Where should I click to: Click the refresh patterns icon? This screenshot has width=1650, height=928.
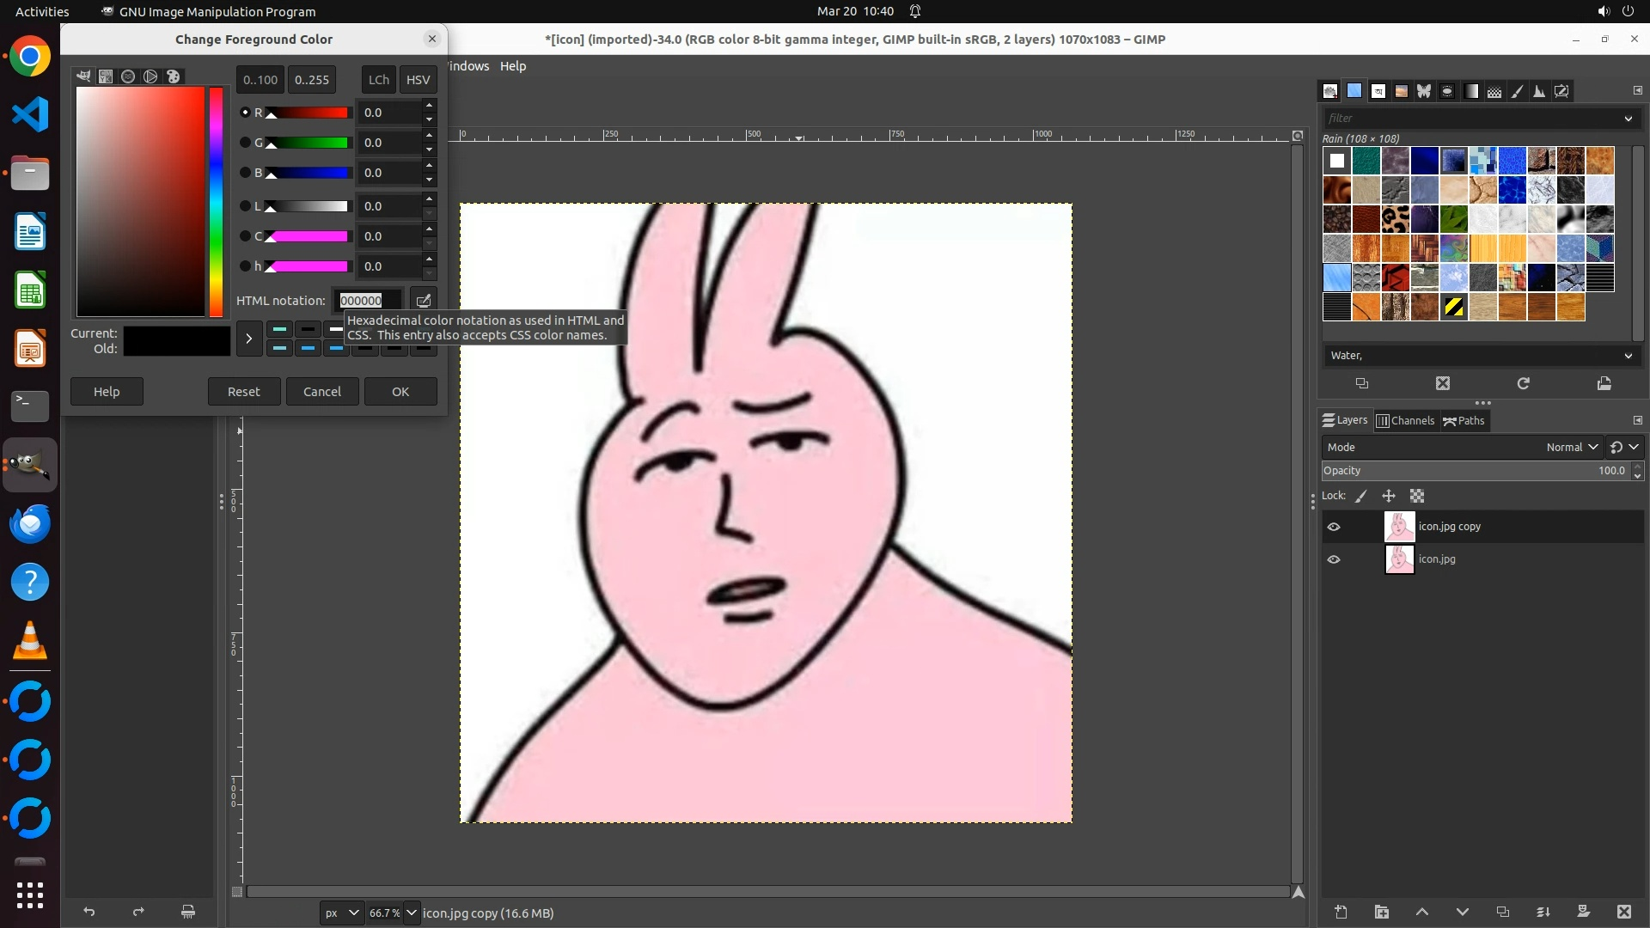click(1523, 383)
